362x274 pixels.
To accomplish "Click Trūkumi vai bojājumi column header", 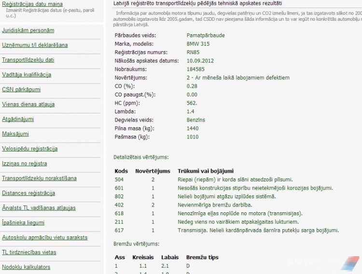I will tap(206, 171).
